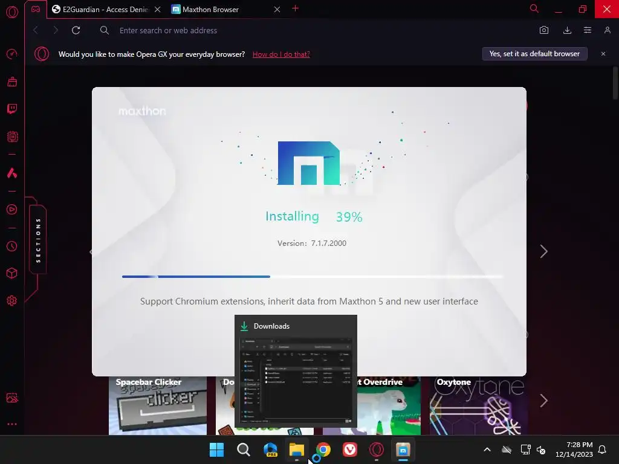Open GX Control speedometer icon in sidebar

[x=12, y=54]
